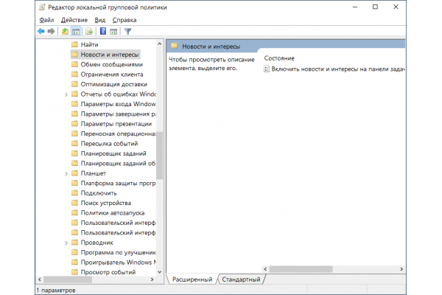Click the Forward arrow toolbar icon
Screen dimensions: 442x295
[x=51, y=31]
